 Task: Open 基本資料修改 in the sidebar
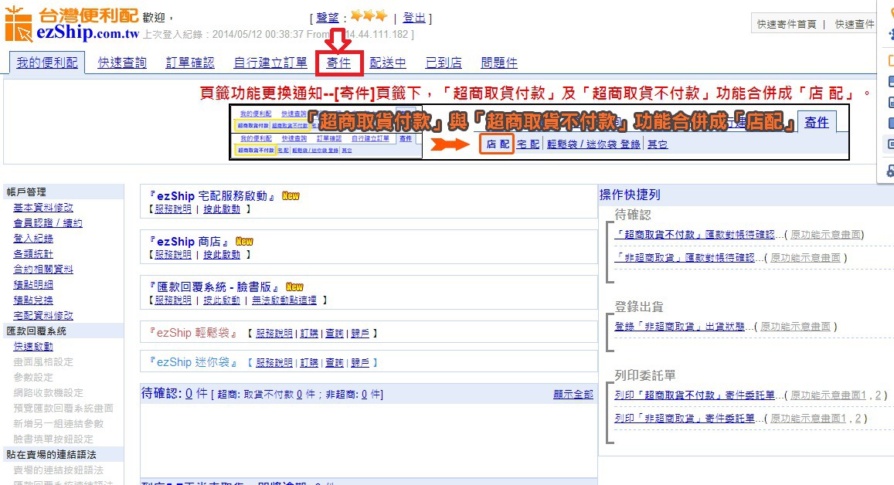[43, 208]
